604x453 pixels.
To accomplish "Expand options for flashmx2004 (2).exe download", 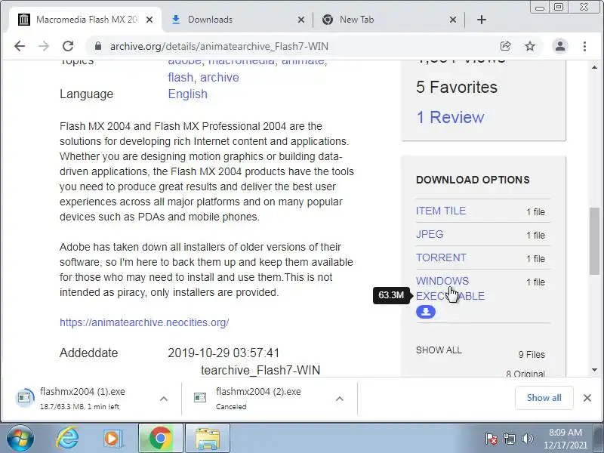I will tap(339, 399).
